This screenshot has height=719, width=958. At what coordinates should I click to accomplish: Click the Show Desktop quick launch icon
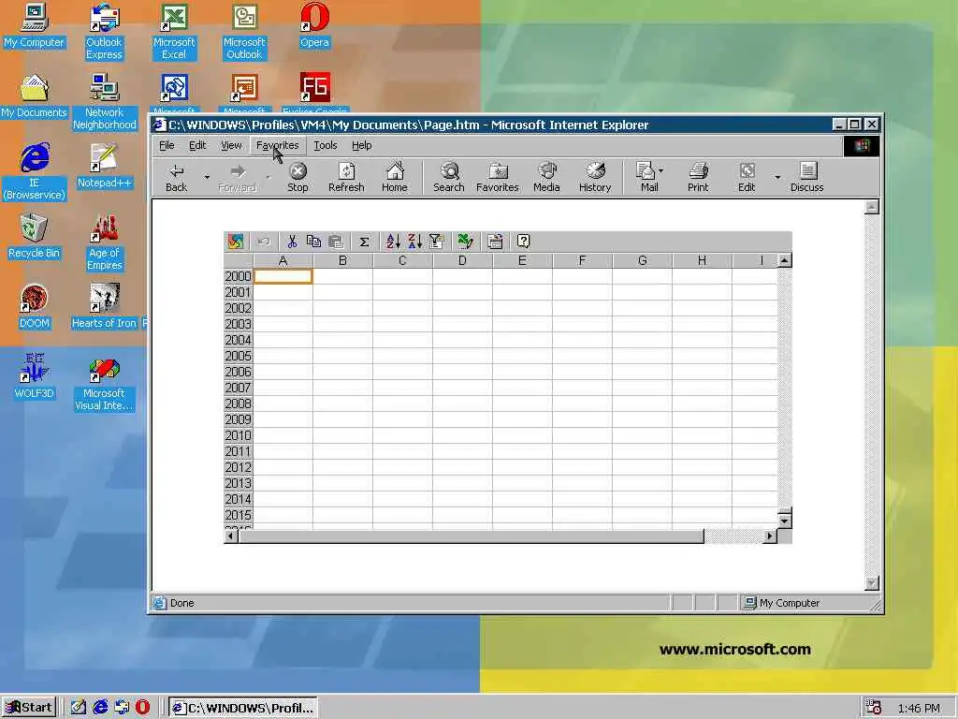[x=79, y=708]
